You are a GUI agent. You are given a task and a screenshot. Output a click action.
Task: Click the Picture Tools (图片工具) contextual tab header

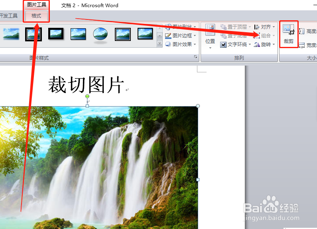pyautogui.click(x=37, y=5)
